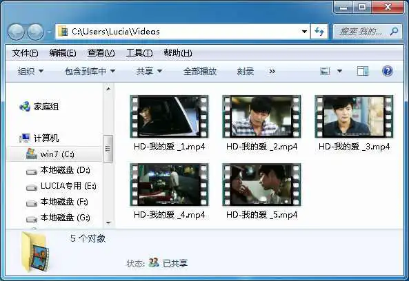Open the 组织 dropdown menu
409x281 pixels.
coord(30,71)
